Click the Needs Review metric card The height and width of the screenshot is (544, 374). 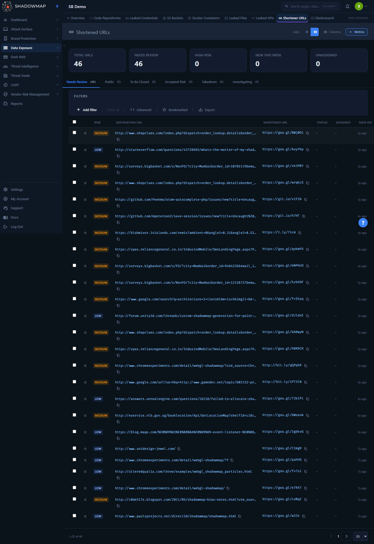pyautogui.click(x=158, y=60)
